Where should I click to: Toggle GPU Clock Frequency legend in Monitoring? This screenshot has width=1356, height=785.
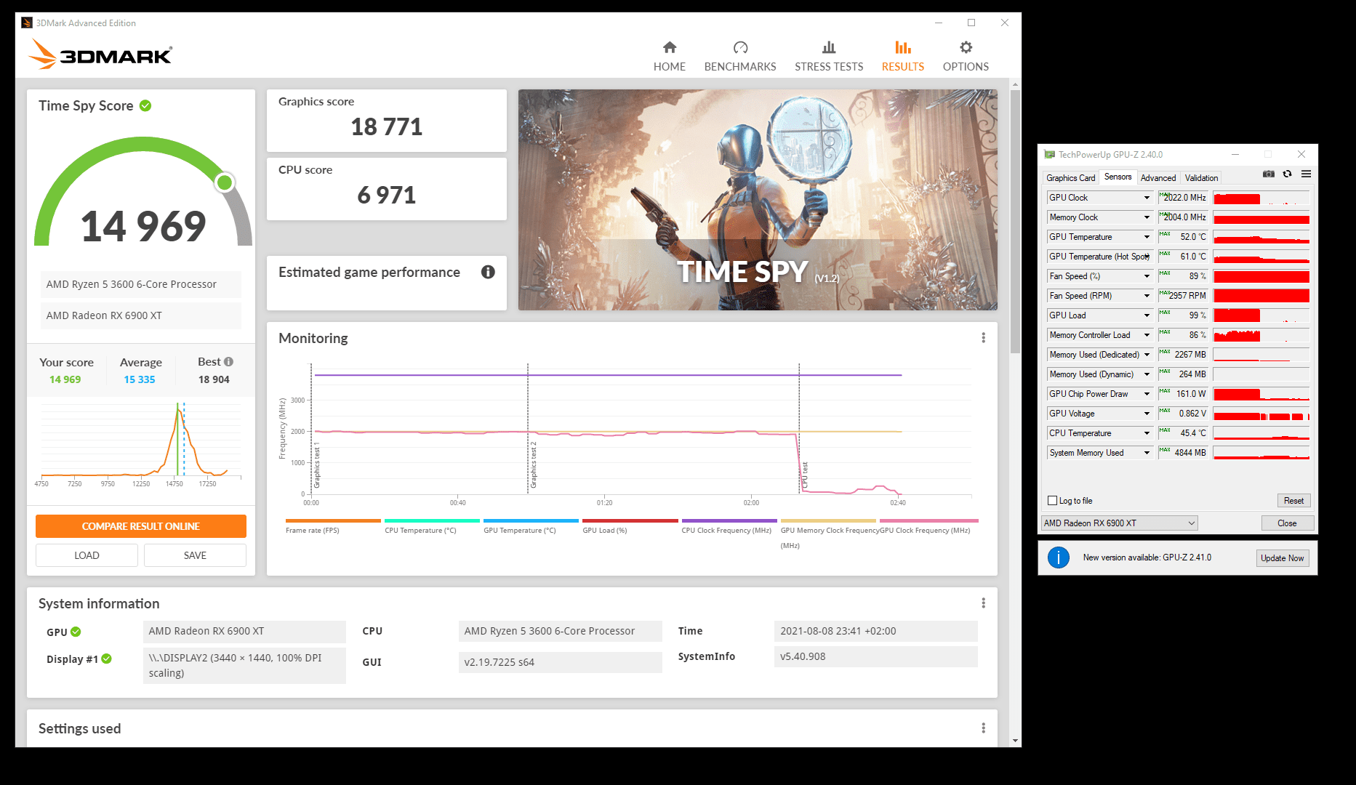(928, 526)
